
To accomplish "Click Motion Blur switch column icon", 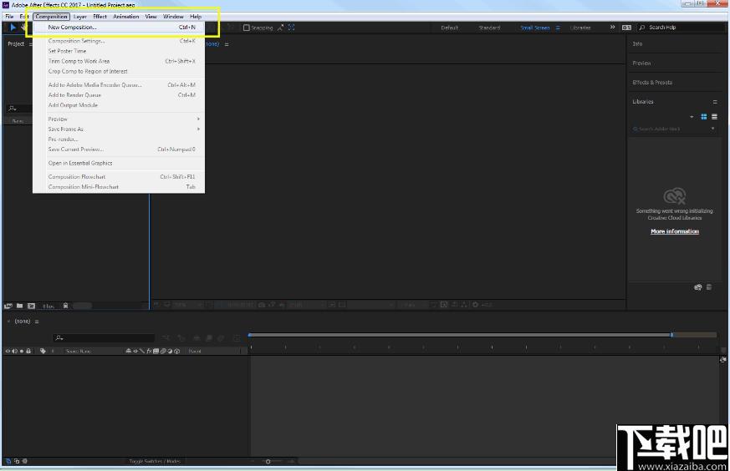I will 163,351.
